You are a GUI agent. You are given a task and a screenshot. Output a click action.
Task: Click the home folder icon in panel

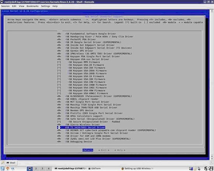(8, 168)
